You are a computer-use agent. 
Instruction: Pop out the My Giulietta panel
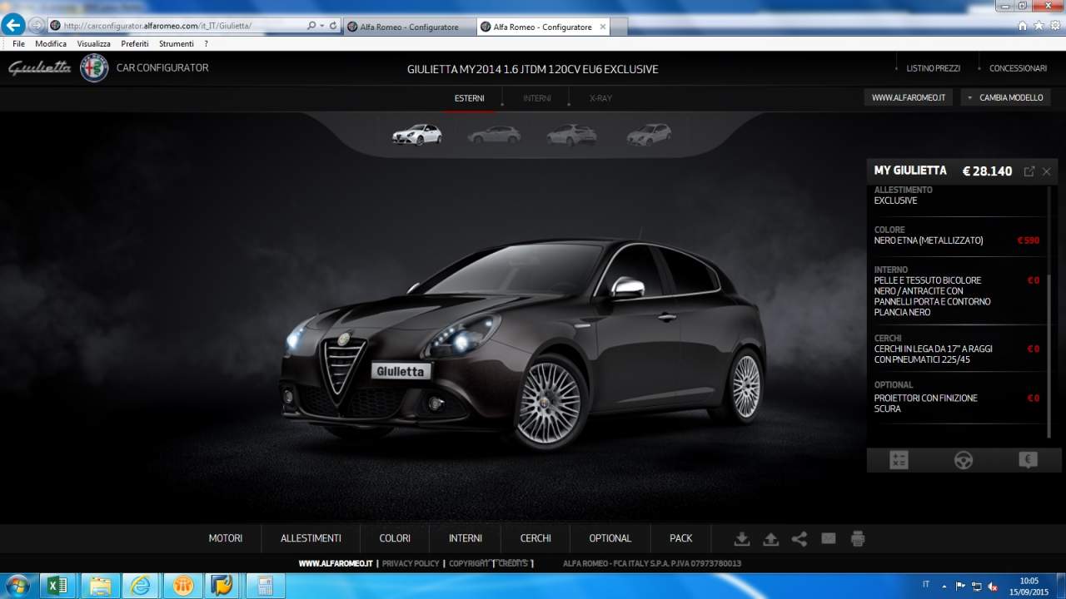tap(1029, 171)
